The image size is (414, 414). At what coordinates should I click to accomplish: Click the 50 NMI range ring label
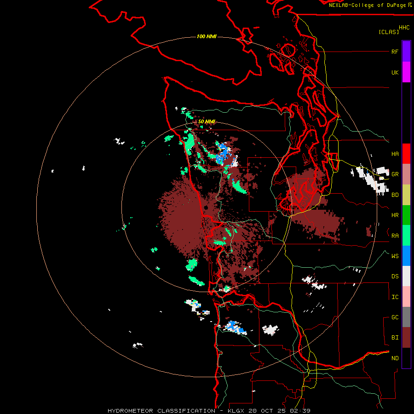pyautogui.click(x=207, y=121)
